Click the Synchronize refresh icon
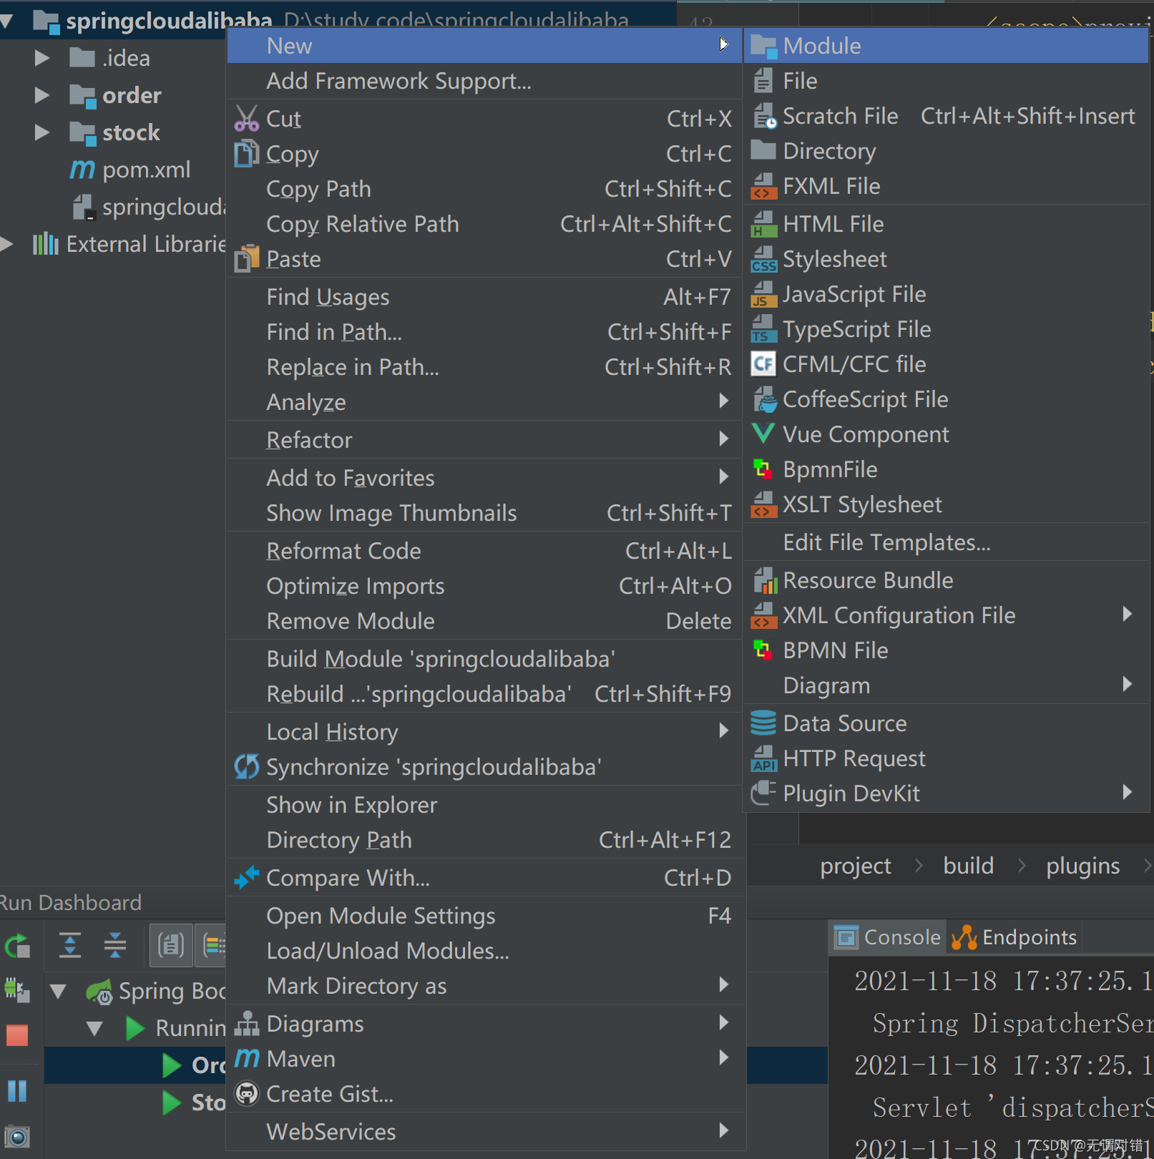The image size is (1154, 1159). click(247, 767)
